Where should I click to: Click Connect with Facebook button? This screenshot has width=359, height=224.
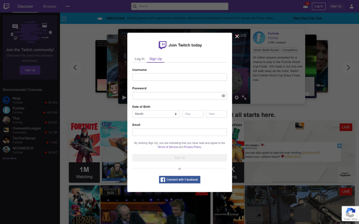179,180
